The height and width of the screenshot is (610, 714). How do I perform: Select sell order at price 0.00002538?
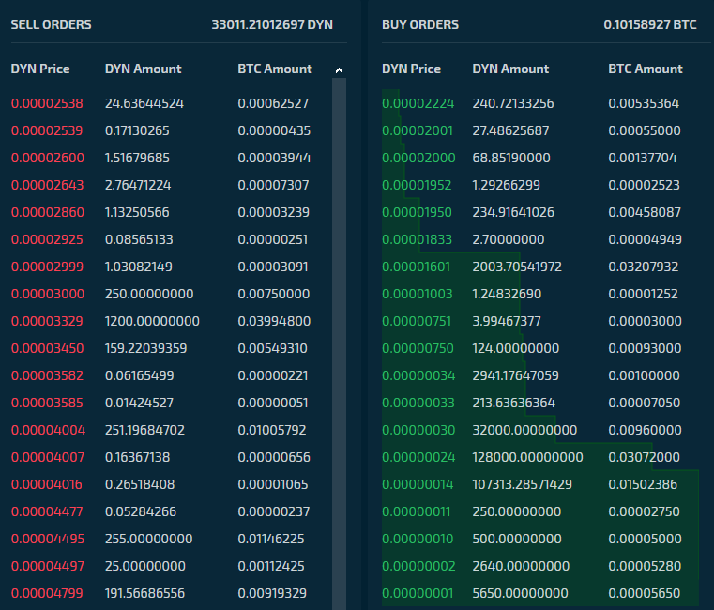(171, 103)
